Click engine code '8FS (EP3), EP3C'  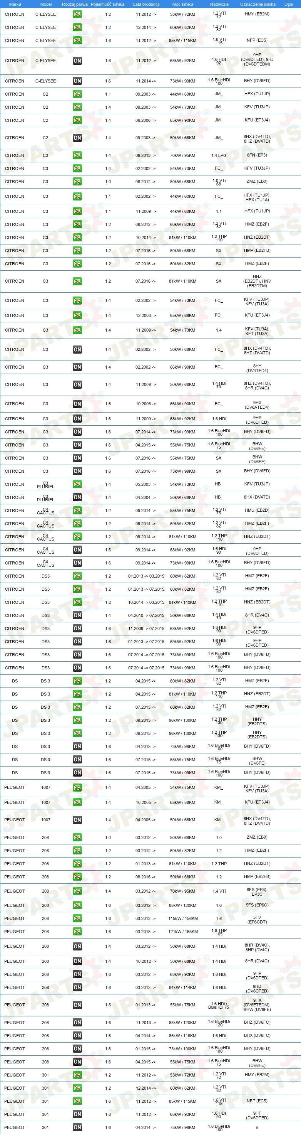click(x=257, y=892)
